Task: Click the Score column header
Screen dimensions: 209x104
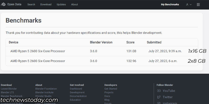Action: coord(130,42)
